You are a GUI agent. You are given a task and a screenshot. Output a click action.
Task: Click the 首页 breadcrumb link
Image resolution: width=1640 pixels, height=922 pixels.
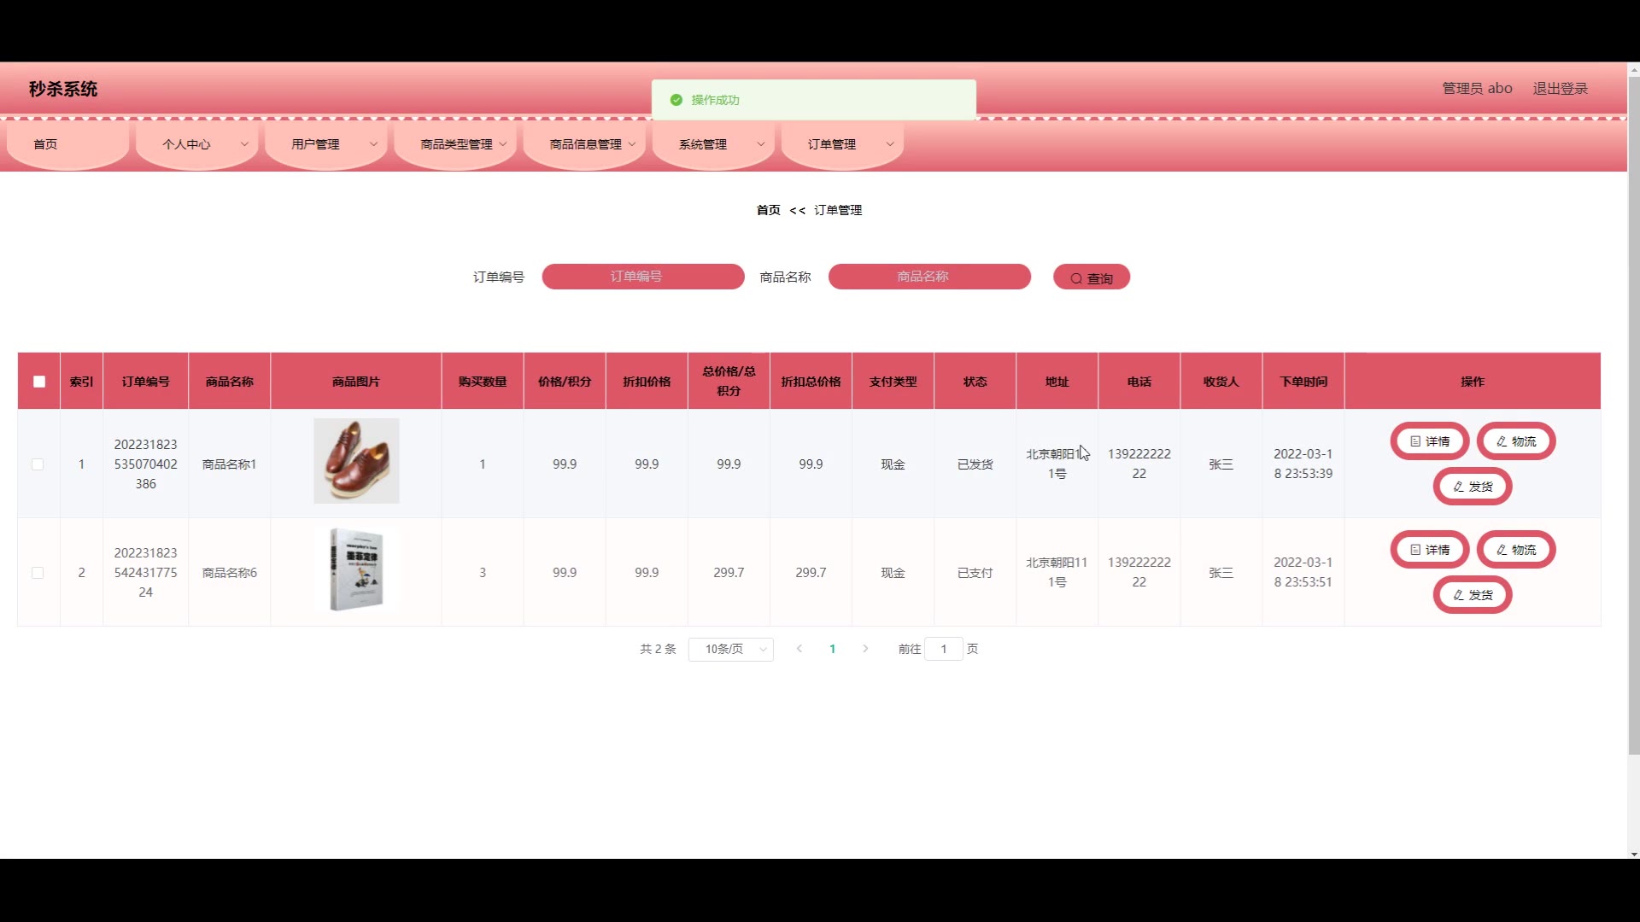click(768, 210)
